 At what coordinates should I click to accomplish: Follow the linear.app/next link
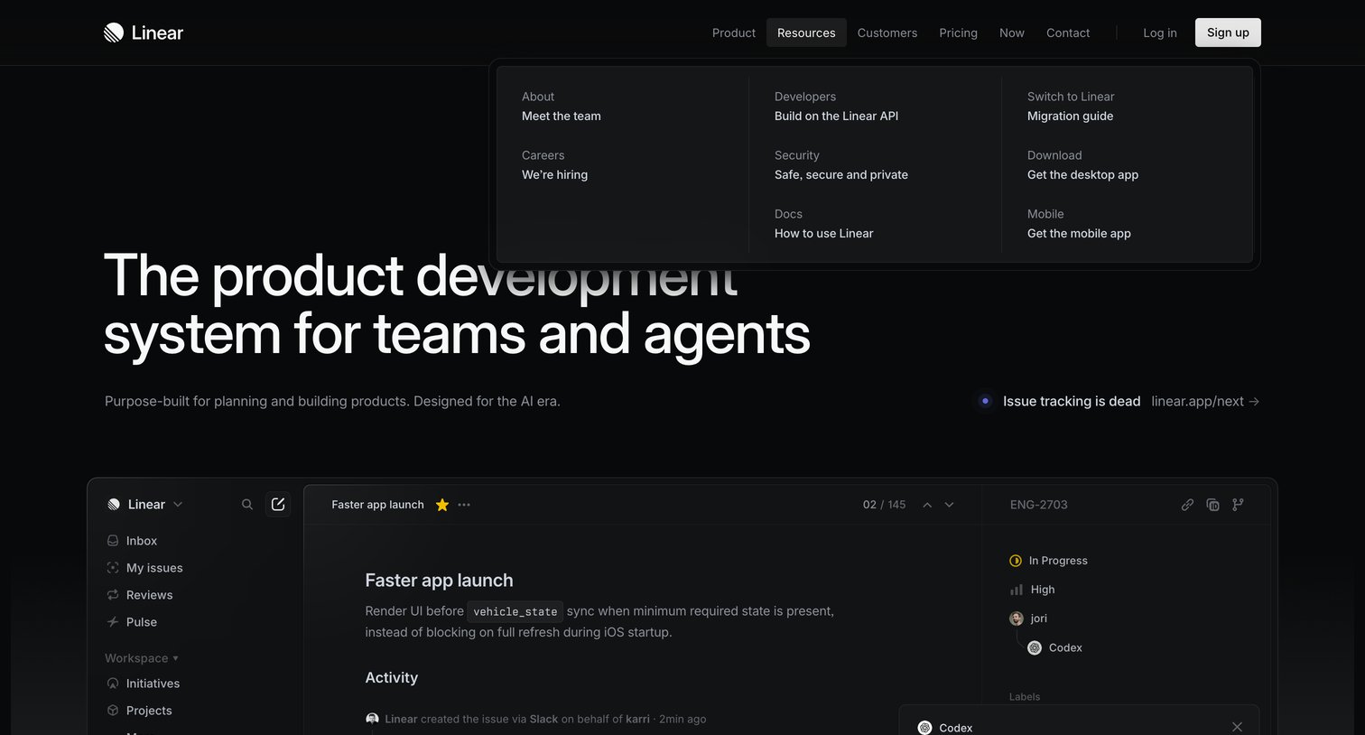[x=1205, y=401]
